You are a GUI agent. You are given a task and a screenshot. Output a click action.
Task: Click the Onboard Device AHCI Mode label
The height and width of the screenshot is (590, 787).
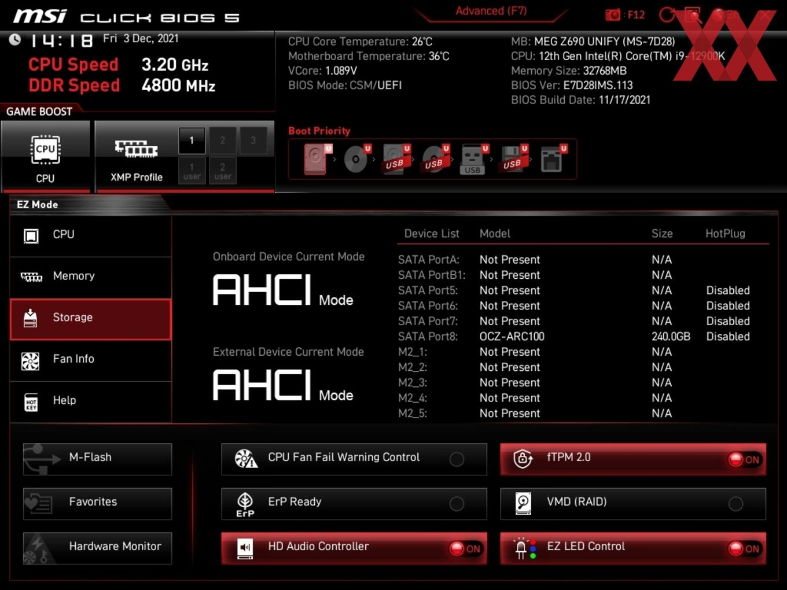tap(283, 290)
